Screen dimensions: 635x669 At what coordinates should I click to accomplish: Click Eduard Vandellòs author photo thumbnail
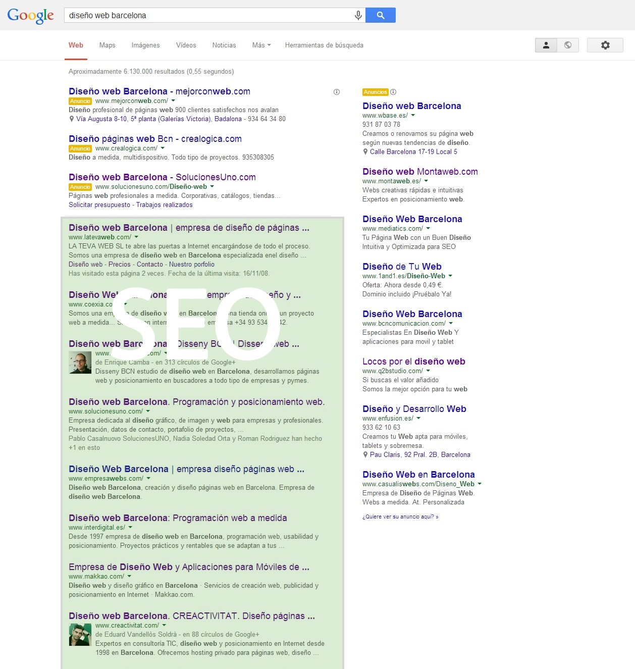(80, 635)
